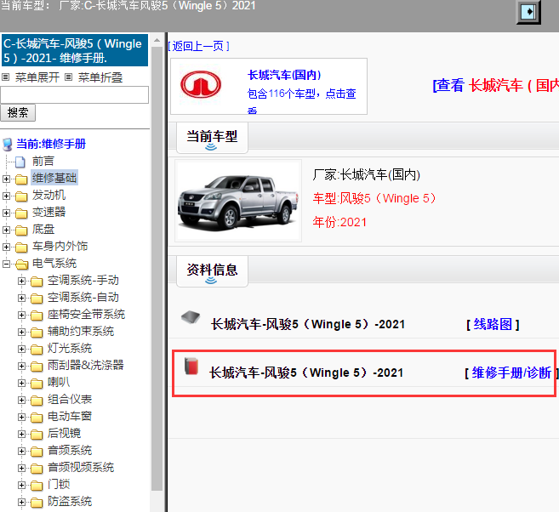The height and width of the screenshot is (512, 559).
Task: Click the menu search input field
Action: tap(75, 94)
